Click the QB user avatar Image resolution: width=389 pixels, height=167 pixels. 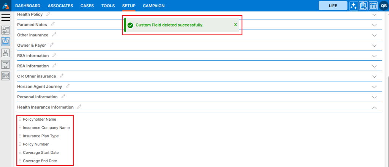383,6
